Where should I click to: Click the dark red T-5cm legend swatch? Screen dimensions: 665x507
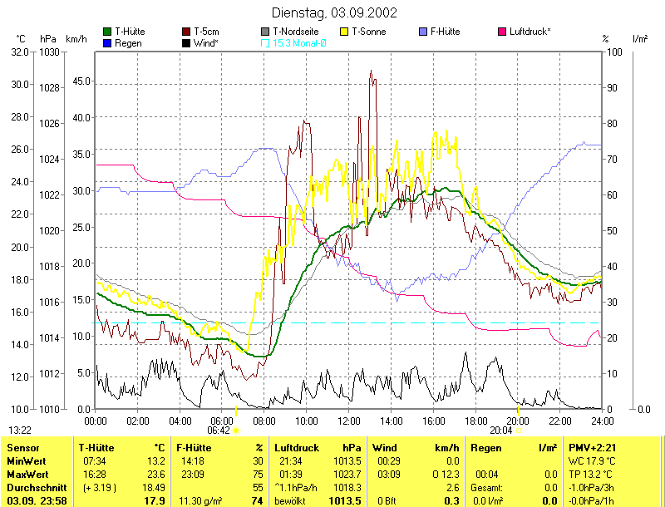pyautogui.click(x=186, y=32)
